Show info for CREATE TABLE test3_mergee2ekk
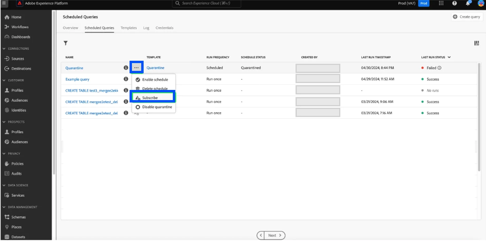The width and height of the screenshot is (486, 243). point(126,90)
